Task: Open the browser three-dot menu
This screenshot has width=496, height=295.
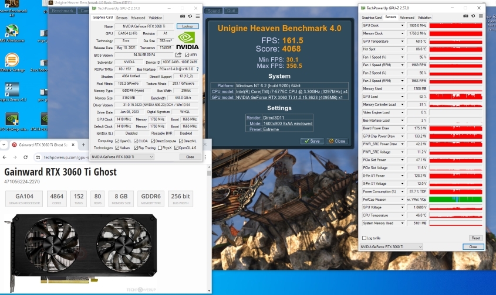Action: (x=205, y=157)
